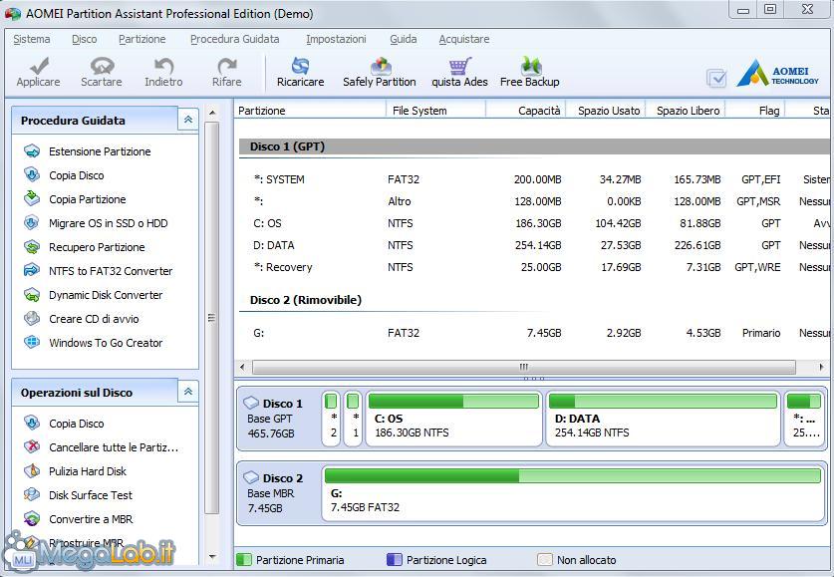Collapse the Procedura Guidata panel

(x=187, y=120)
